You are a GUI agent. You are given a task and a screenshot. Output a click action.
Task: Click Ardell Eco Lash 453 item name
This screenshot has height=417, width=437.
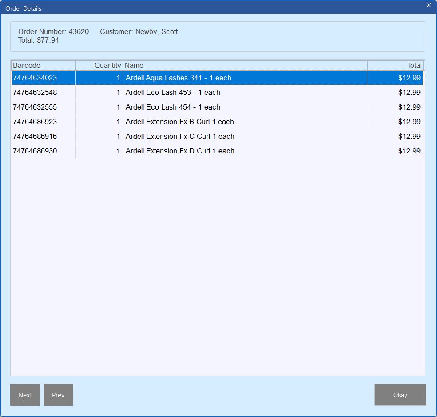coord(173,92)
